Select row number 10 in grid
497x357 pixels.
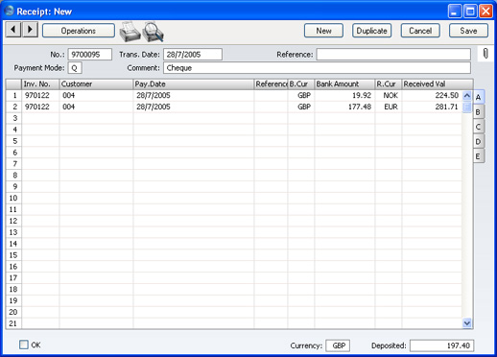coord(14,198)
